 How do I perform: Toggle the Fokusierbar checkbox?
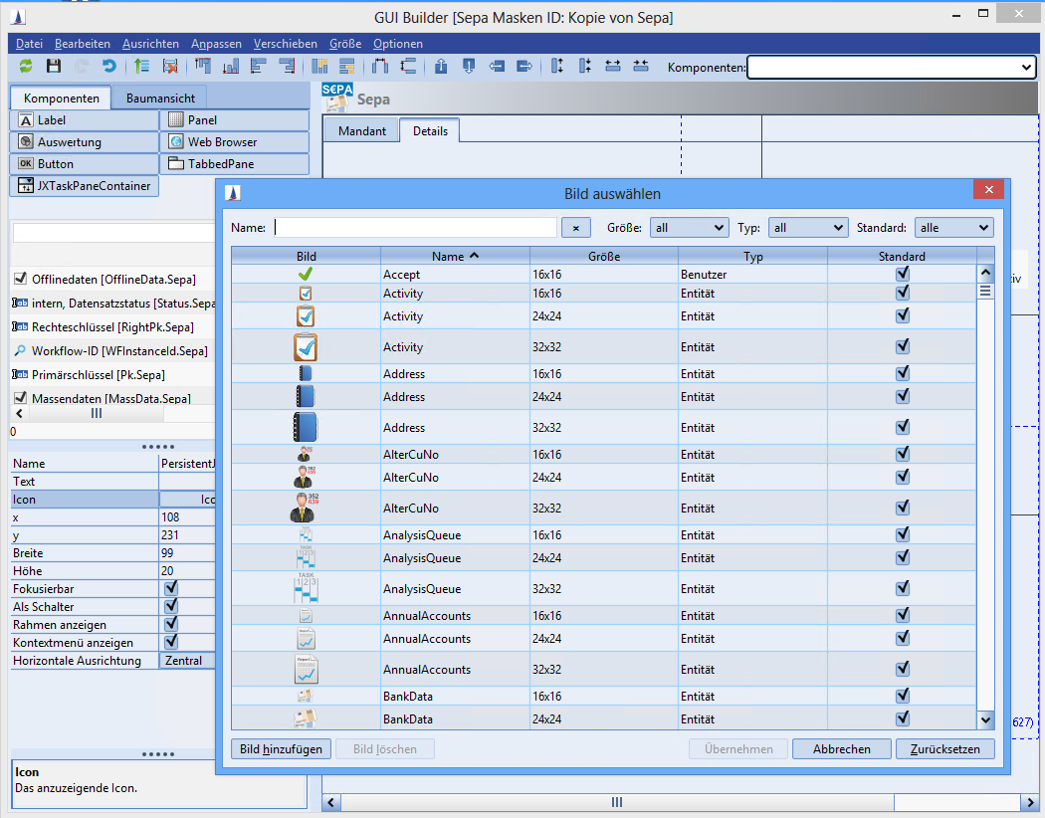[171, 588]
